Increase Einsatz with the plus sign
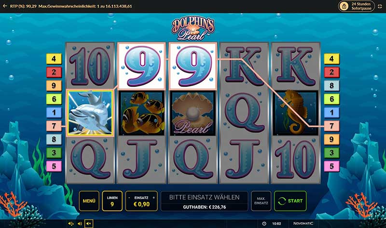386x228 pixels. pyautogui.click(x=154, y=198)
